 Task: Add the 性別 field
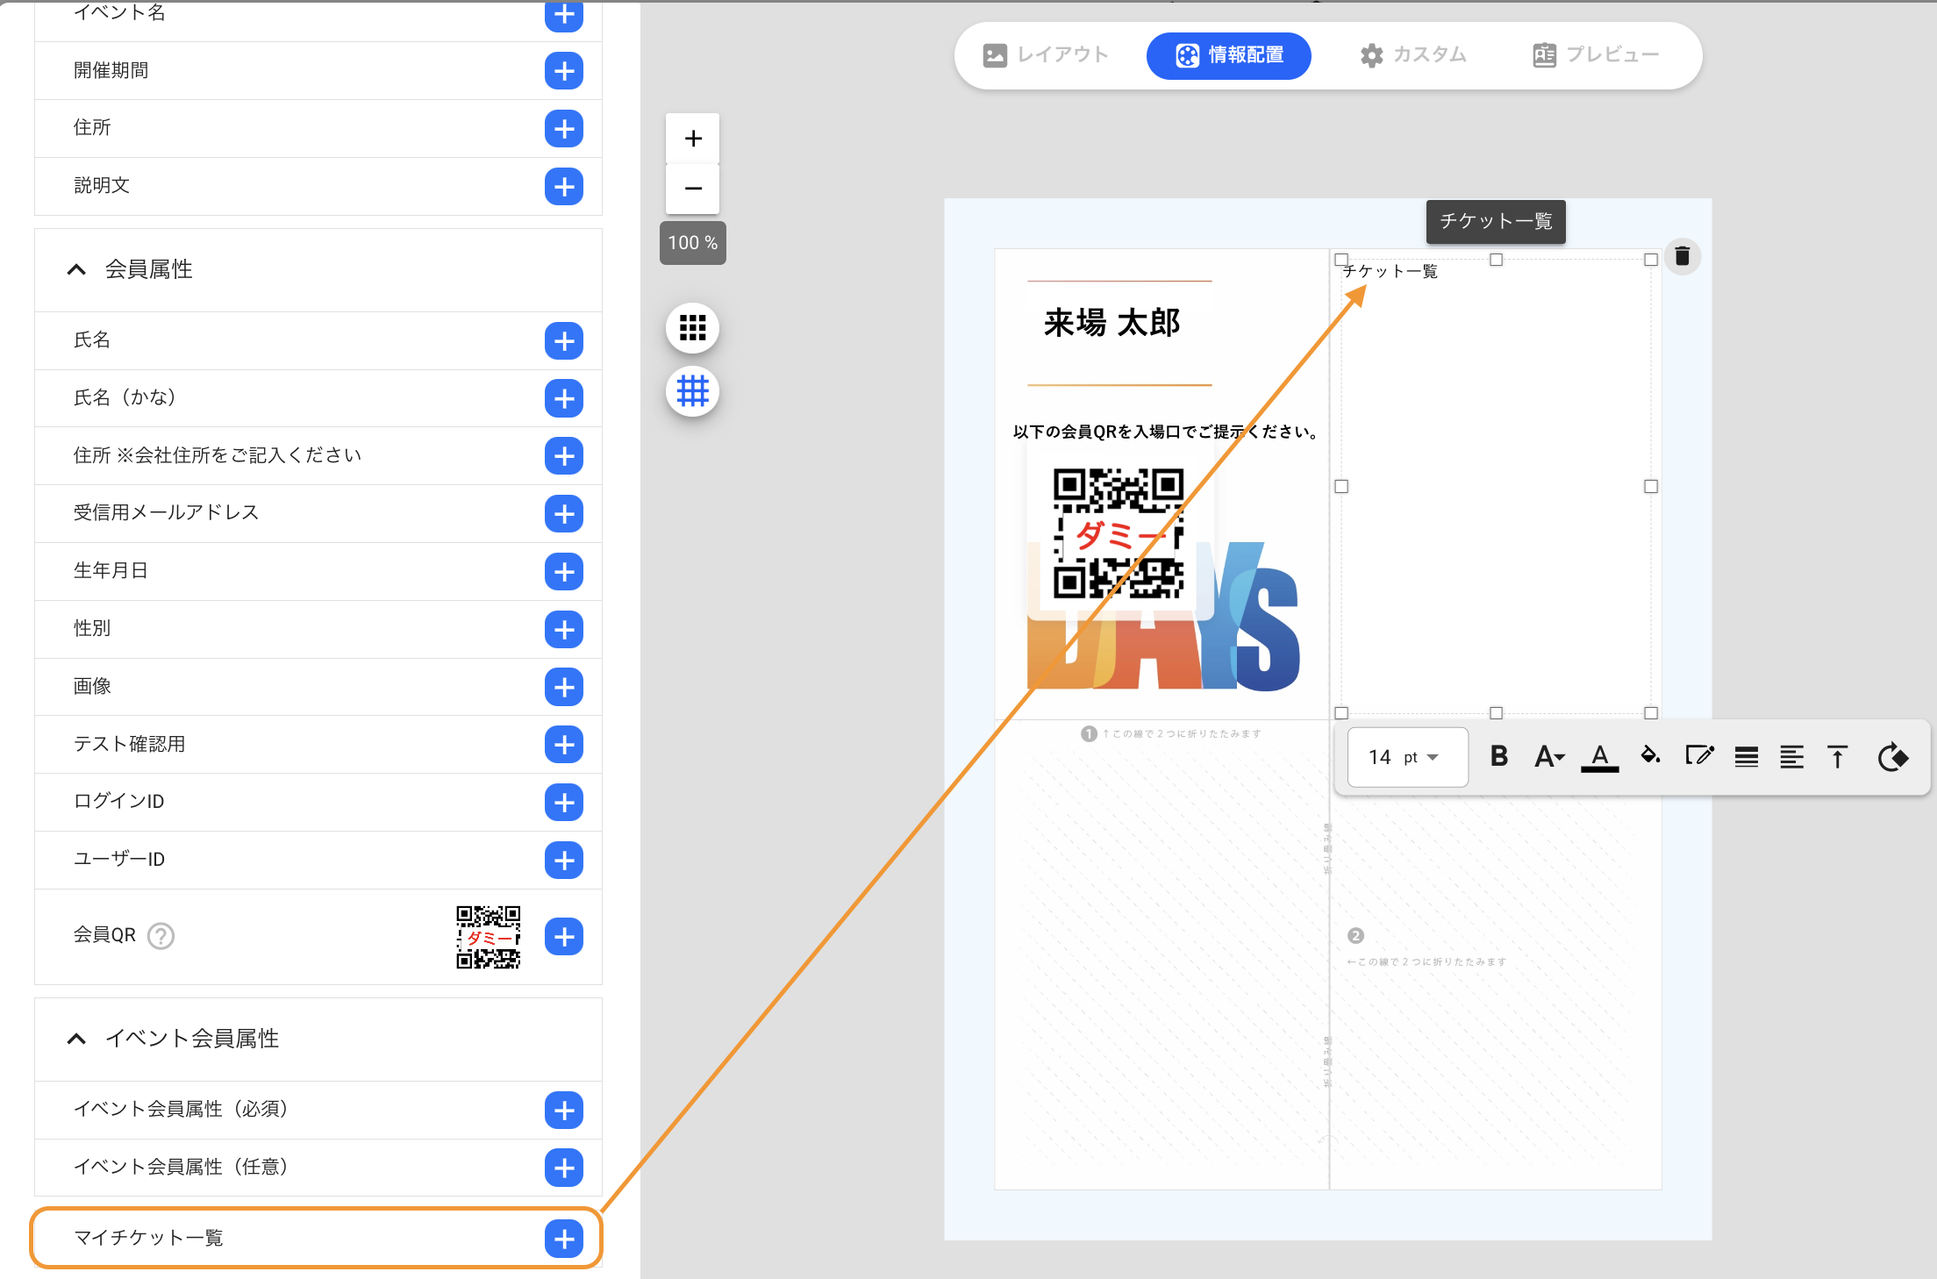563,629
